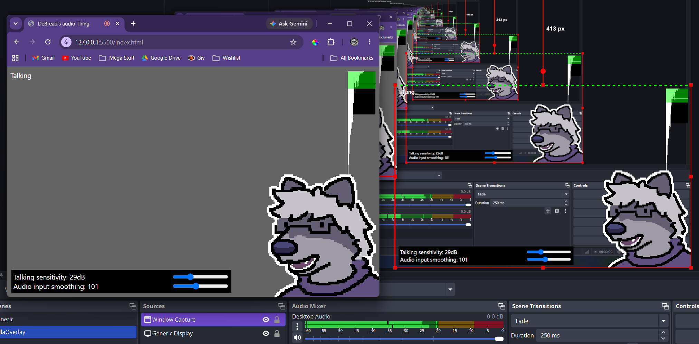Click the Ask Gemini button
Screen dimensions: 699x344
pos(289,23)
